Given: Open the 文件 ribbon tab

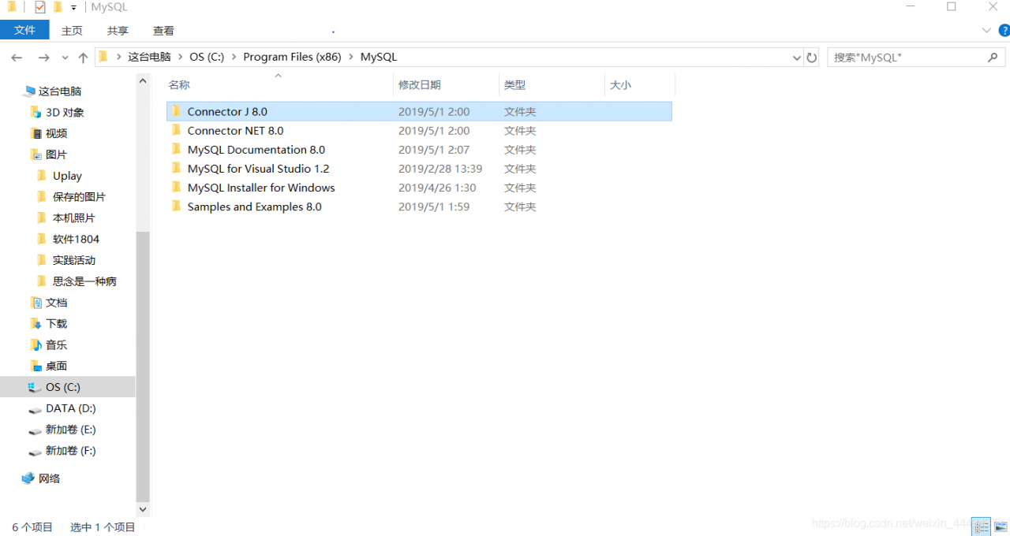Looking at the screenshot, I should point(24,30).
